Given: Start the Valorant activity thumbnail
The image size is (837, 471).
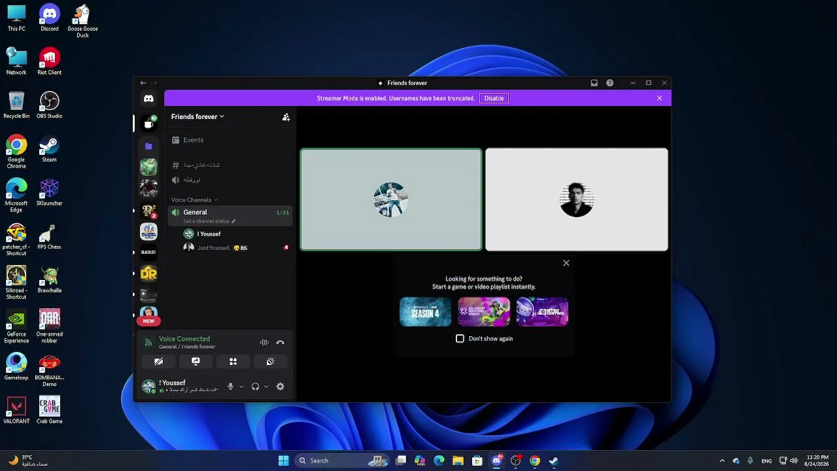Looking at the screenshot, I should click(484, 311).
